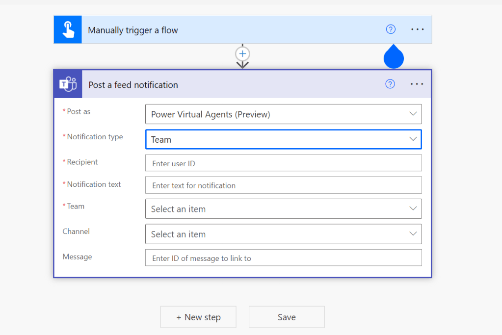
Task: Open help for Manually trigger a flow
Action: (391, 29)
